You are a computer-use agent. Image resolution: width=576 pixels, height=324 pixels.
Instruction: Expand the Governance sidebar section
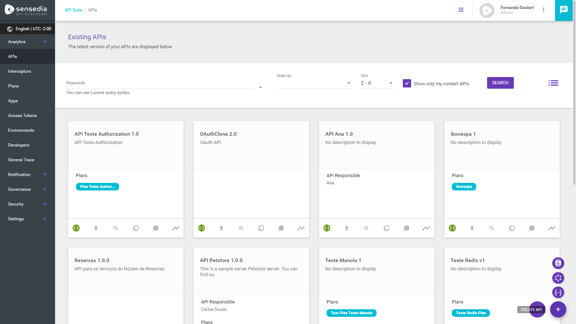coord(27,189)
